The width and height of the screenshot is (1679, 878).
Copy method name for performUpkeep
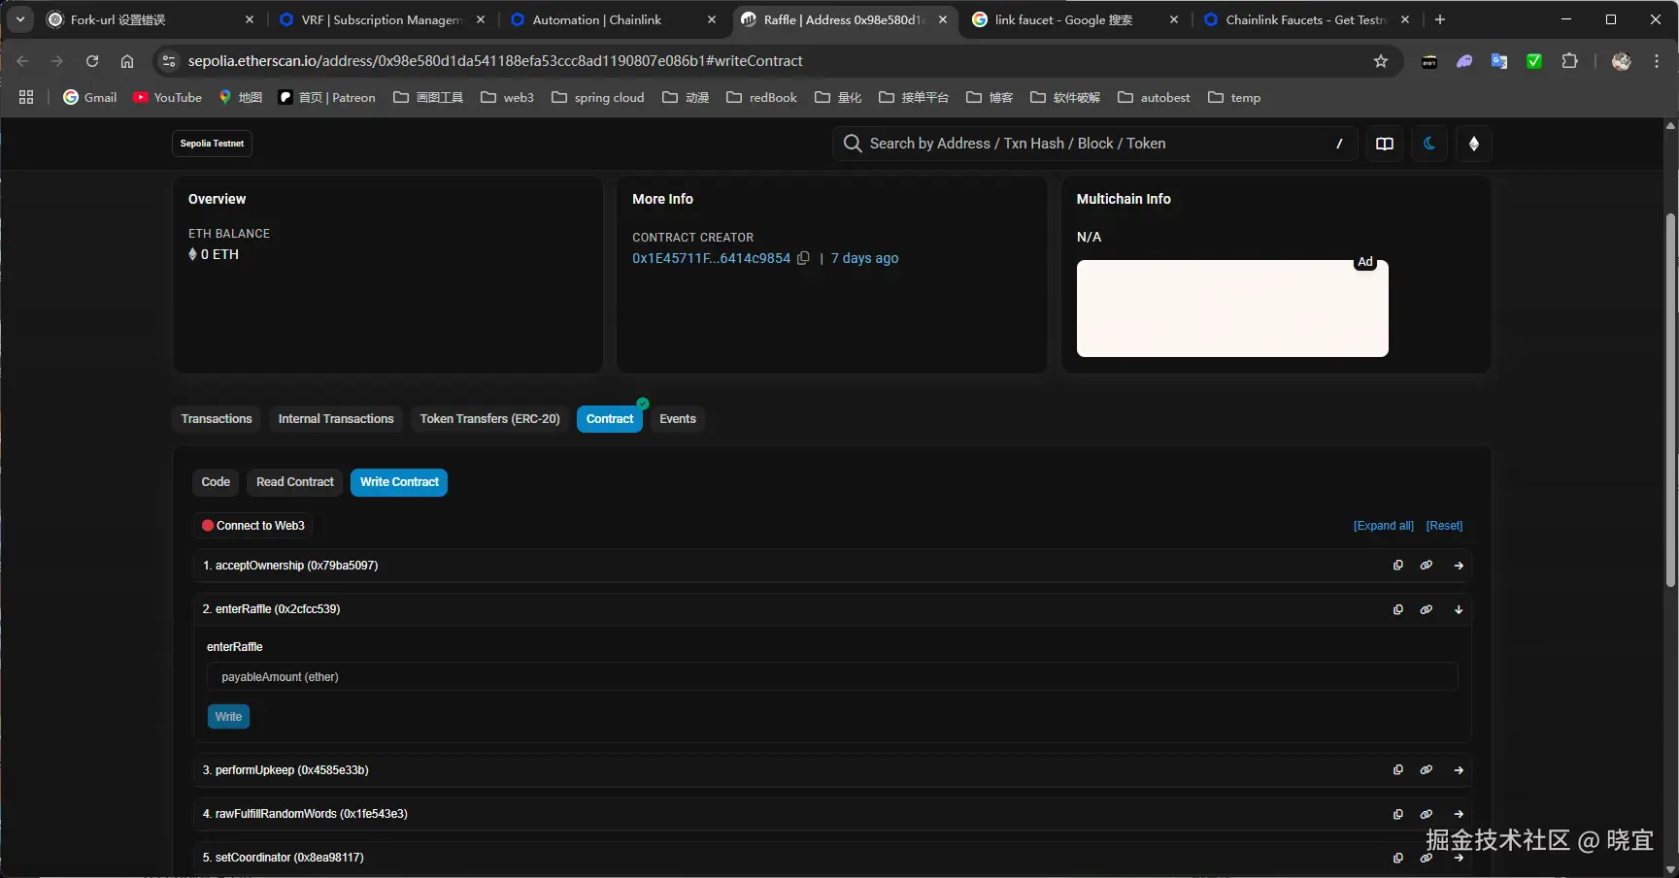click(1398, 770)
